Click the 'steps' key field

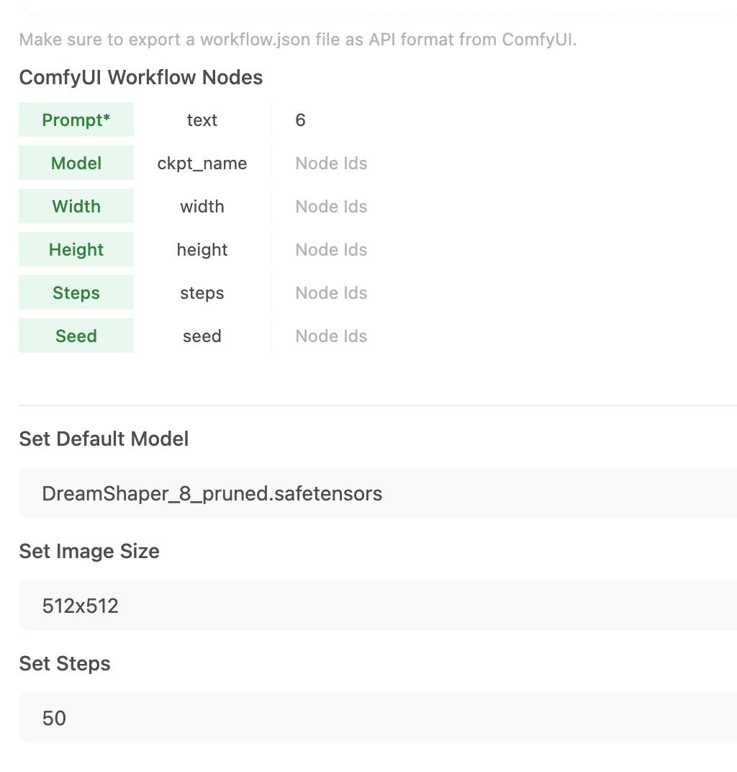pyautogui.click(x=202, y=293)
